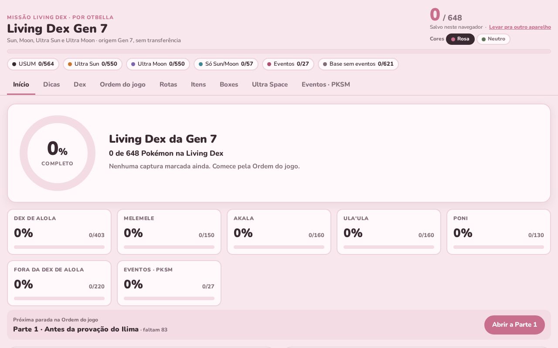The width and height of the screenshot is (558, 348).
Task: Open the Eventos · PKSM tab
Action: [326, 84]
